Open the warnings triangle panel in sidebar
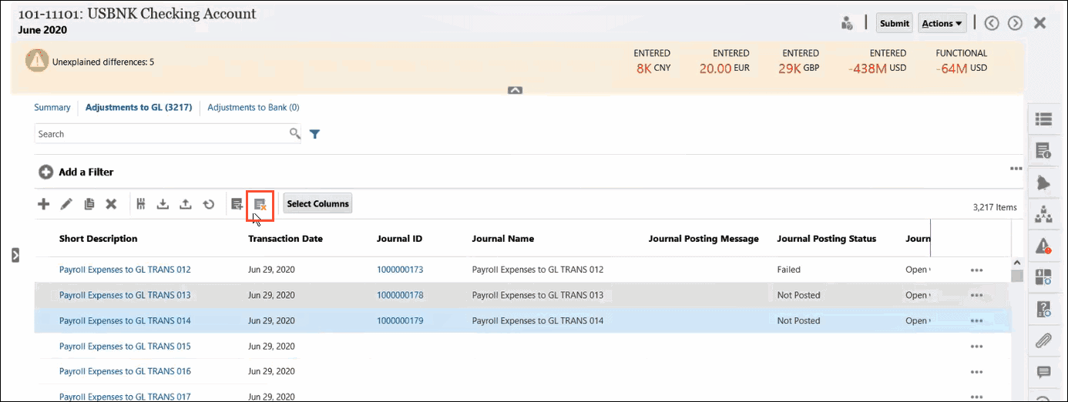 pyautogui.click(x=1043, y=246)
